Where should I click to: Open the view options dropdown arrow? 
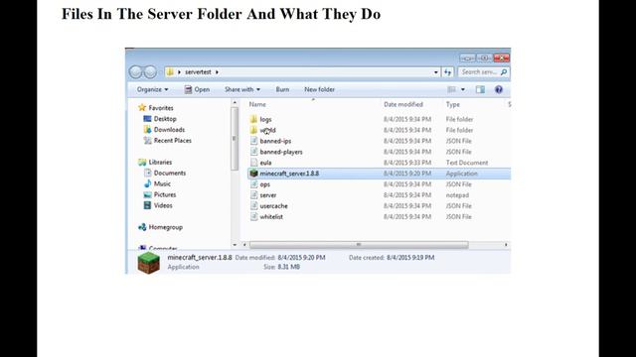pos(463,89)
